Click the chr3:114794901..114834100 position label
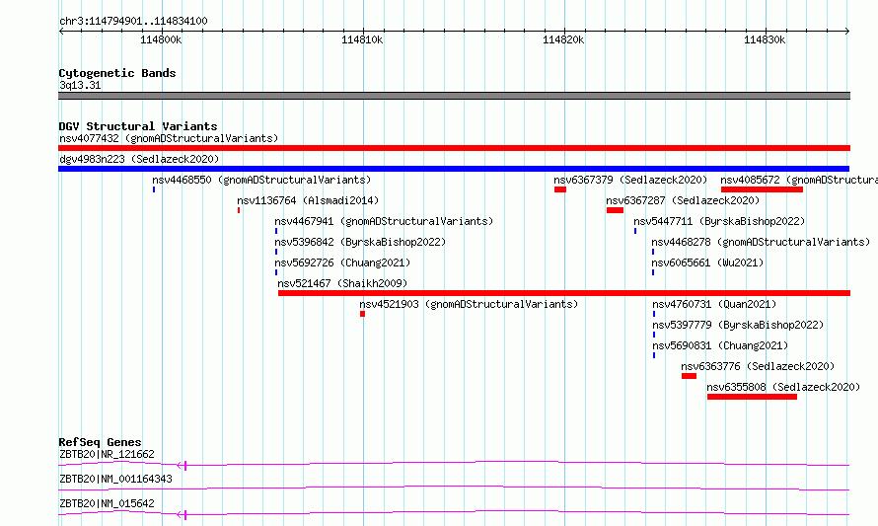The height and width of the screenshot is (526, 878). [x=133, y=21]
